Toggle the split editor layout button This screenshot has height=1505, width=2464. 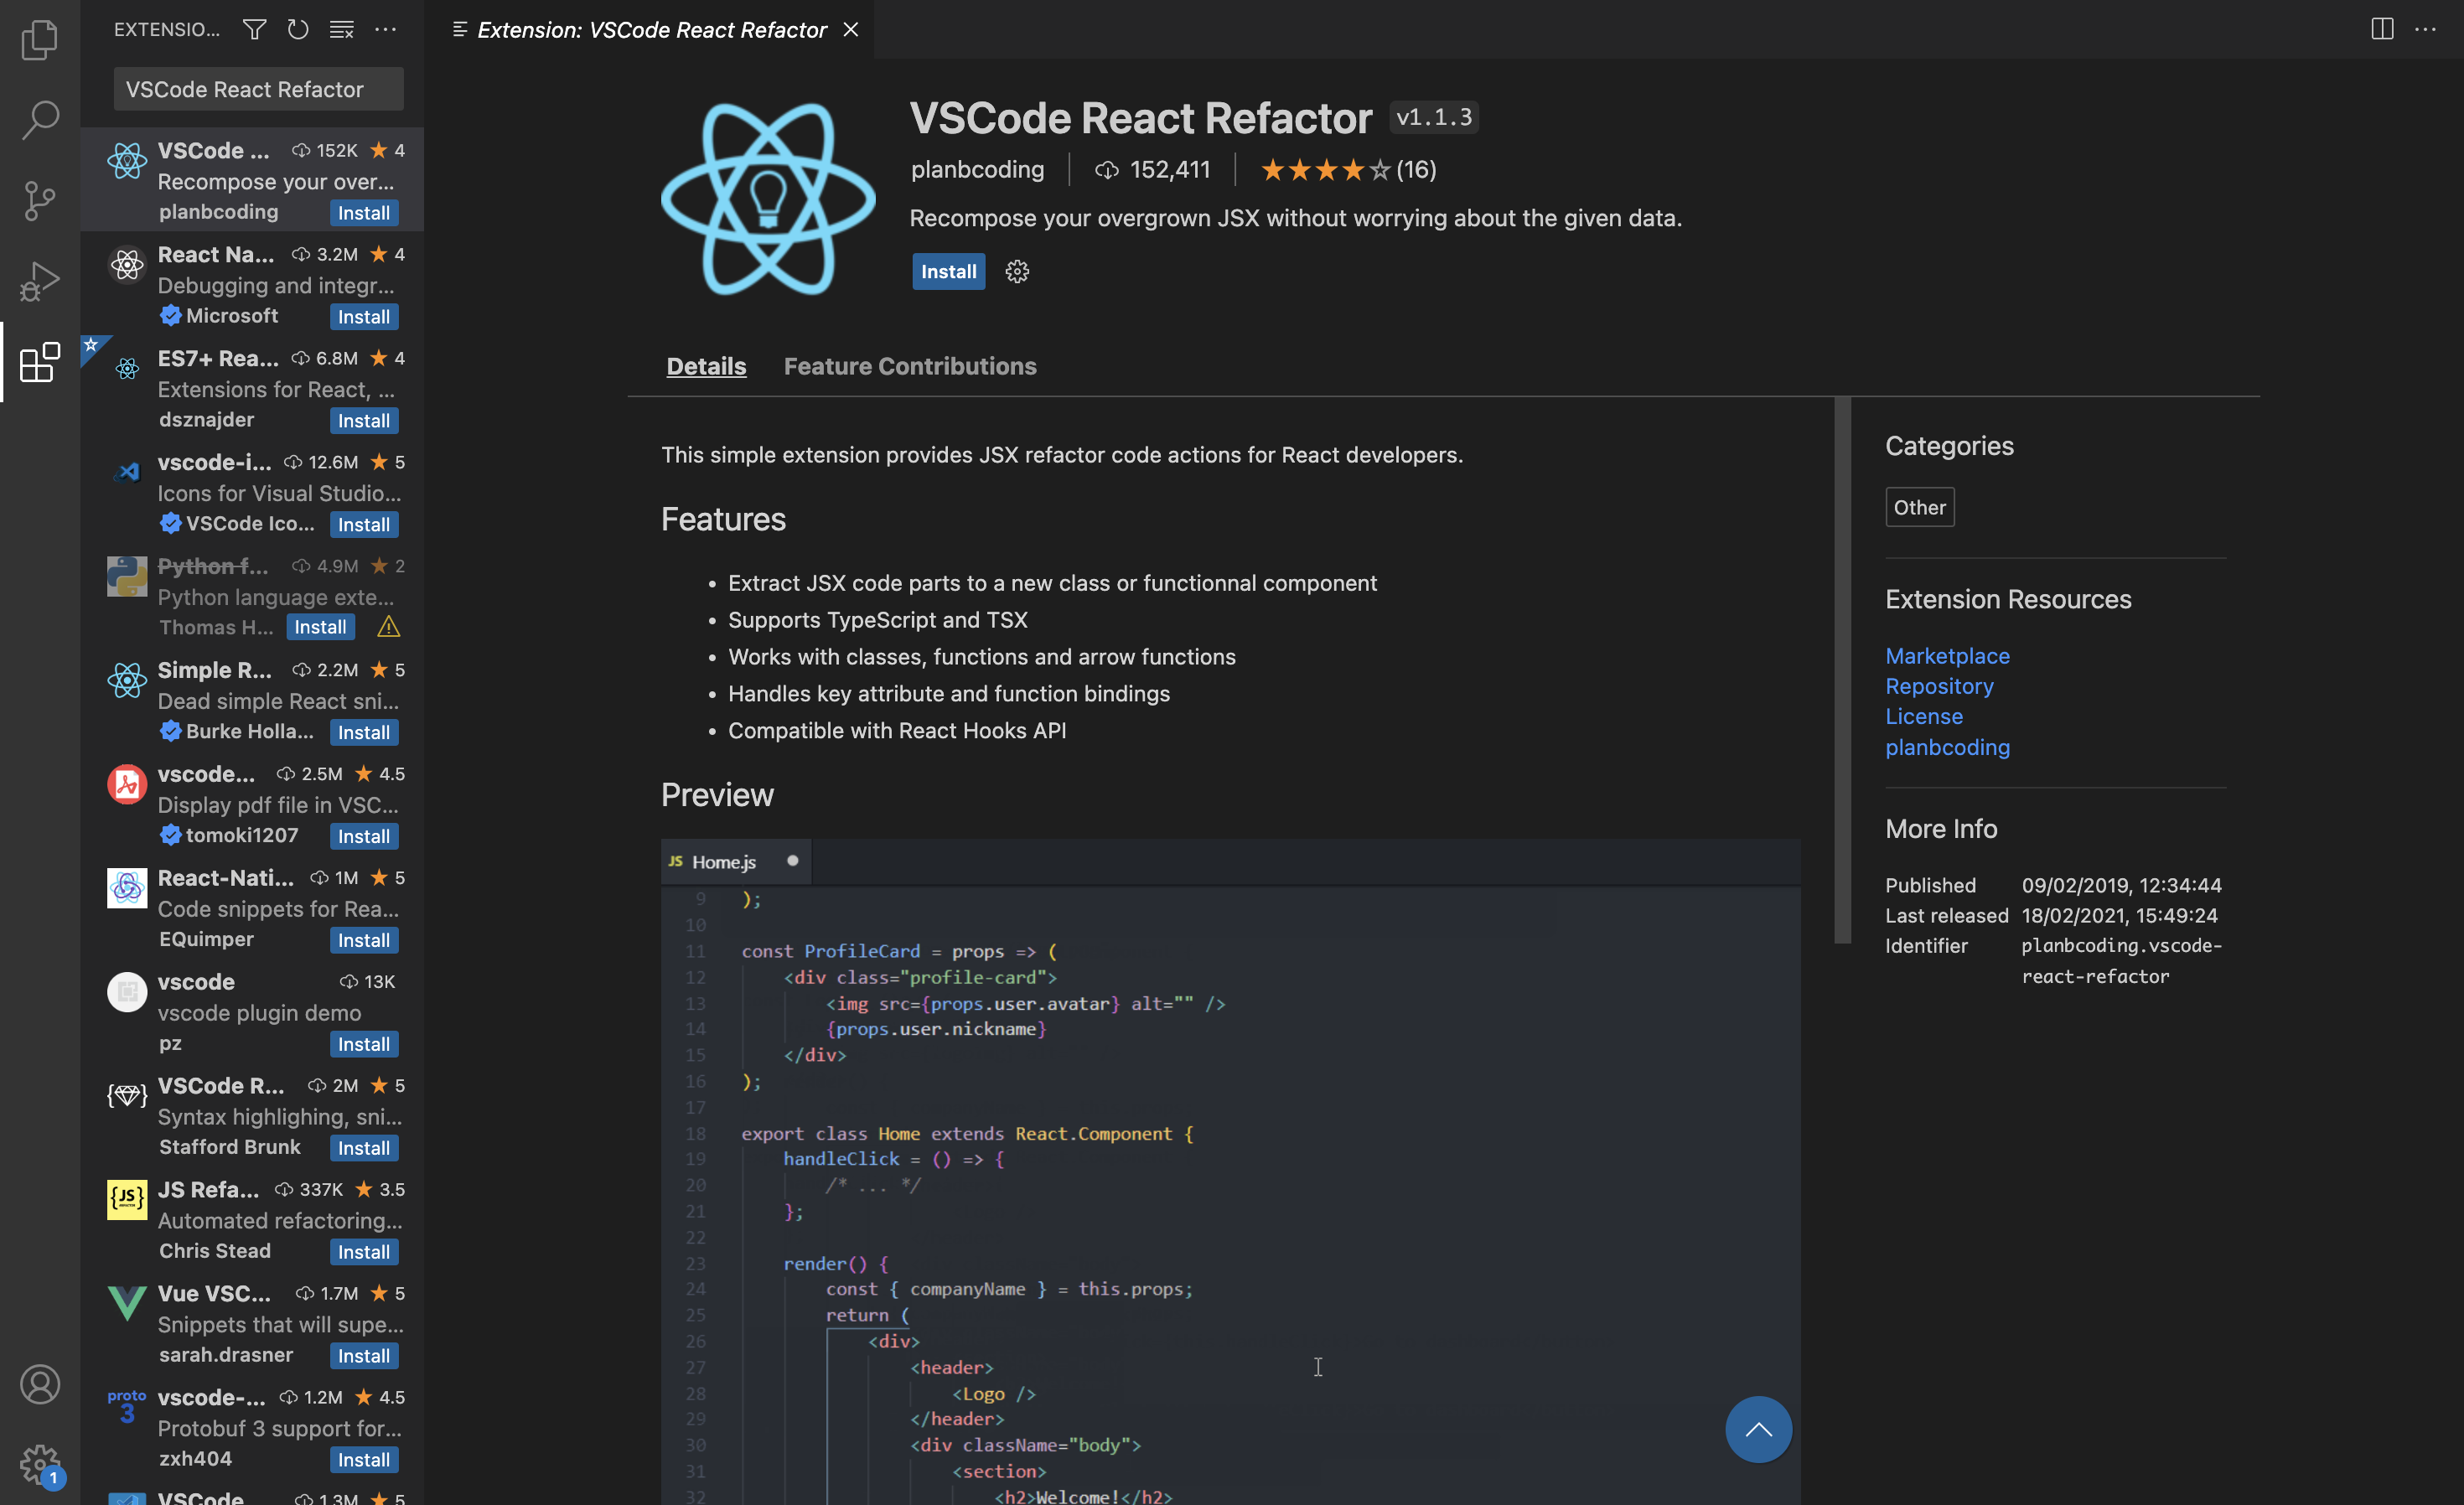(x=2381, y=28)
